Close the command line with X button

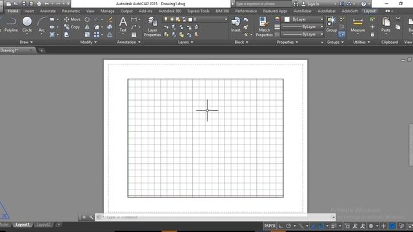(x=84, y=217)
